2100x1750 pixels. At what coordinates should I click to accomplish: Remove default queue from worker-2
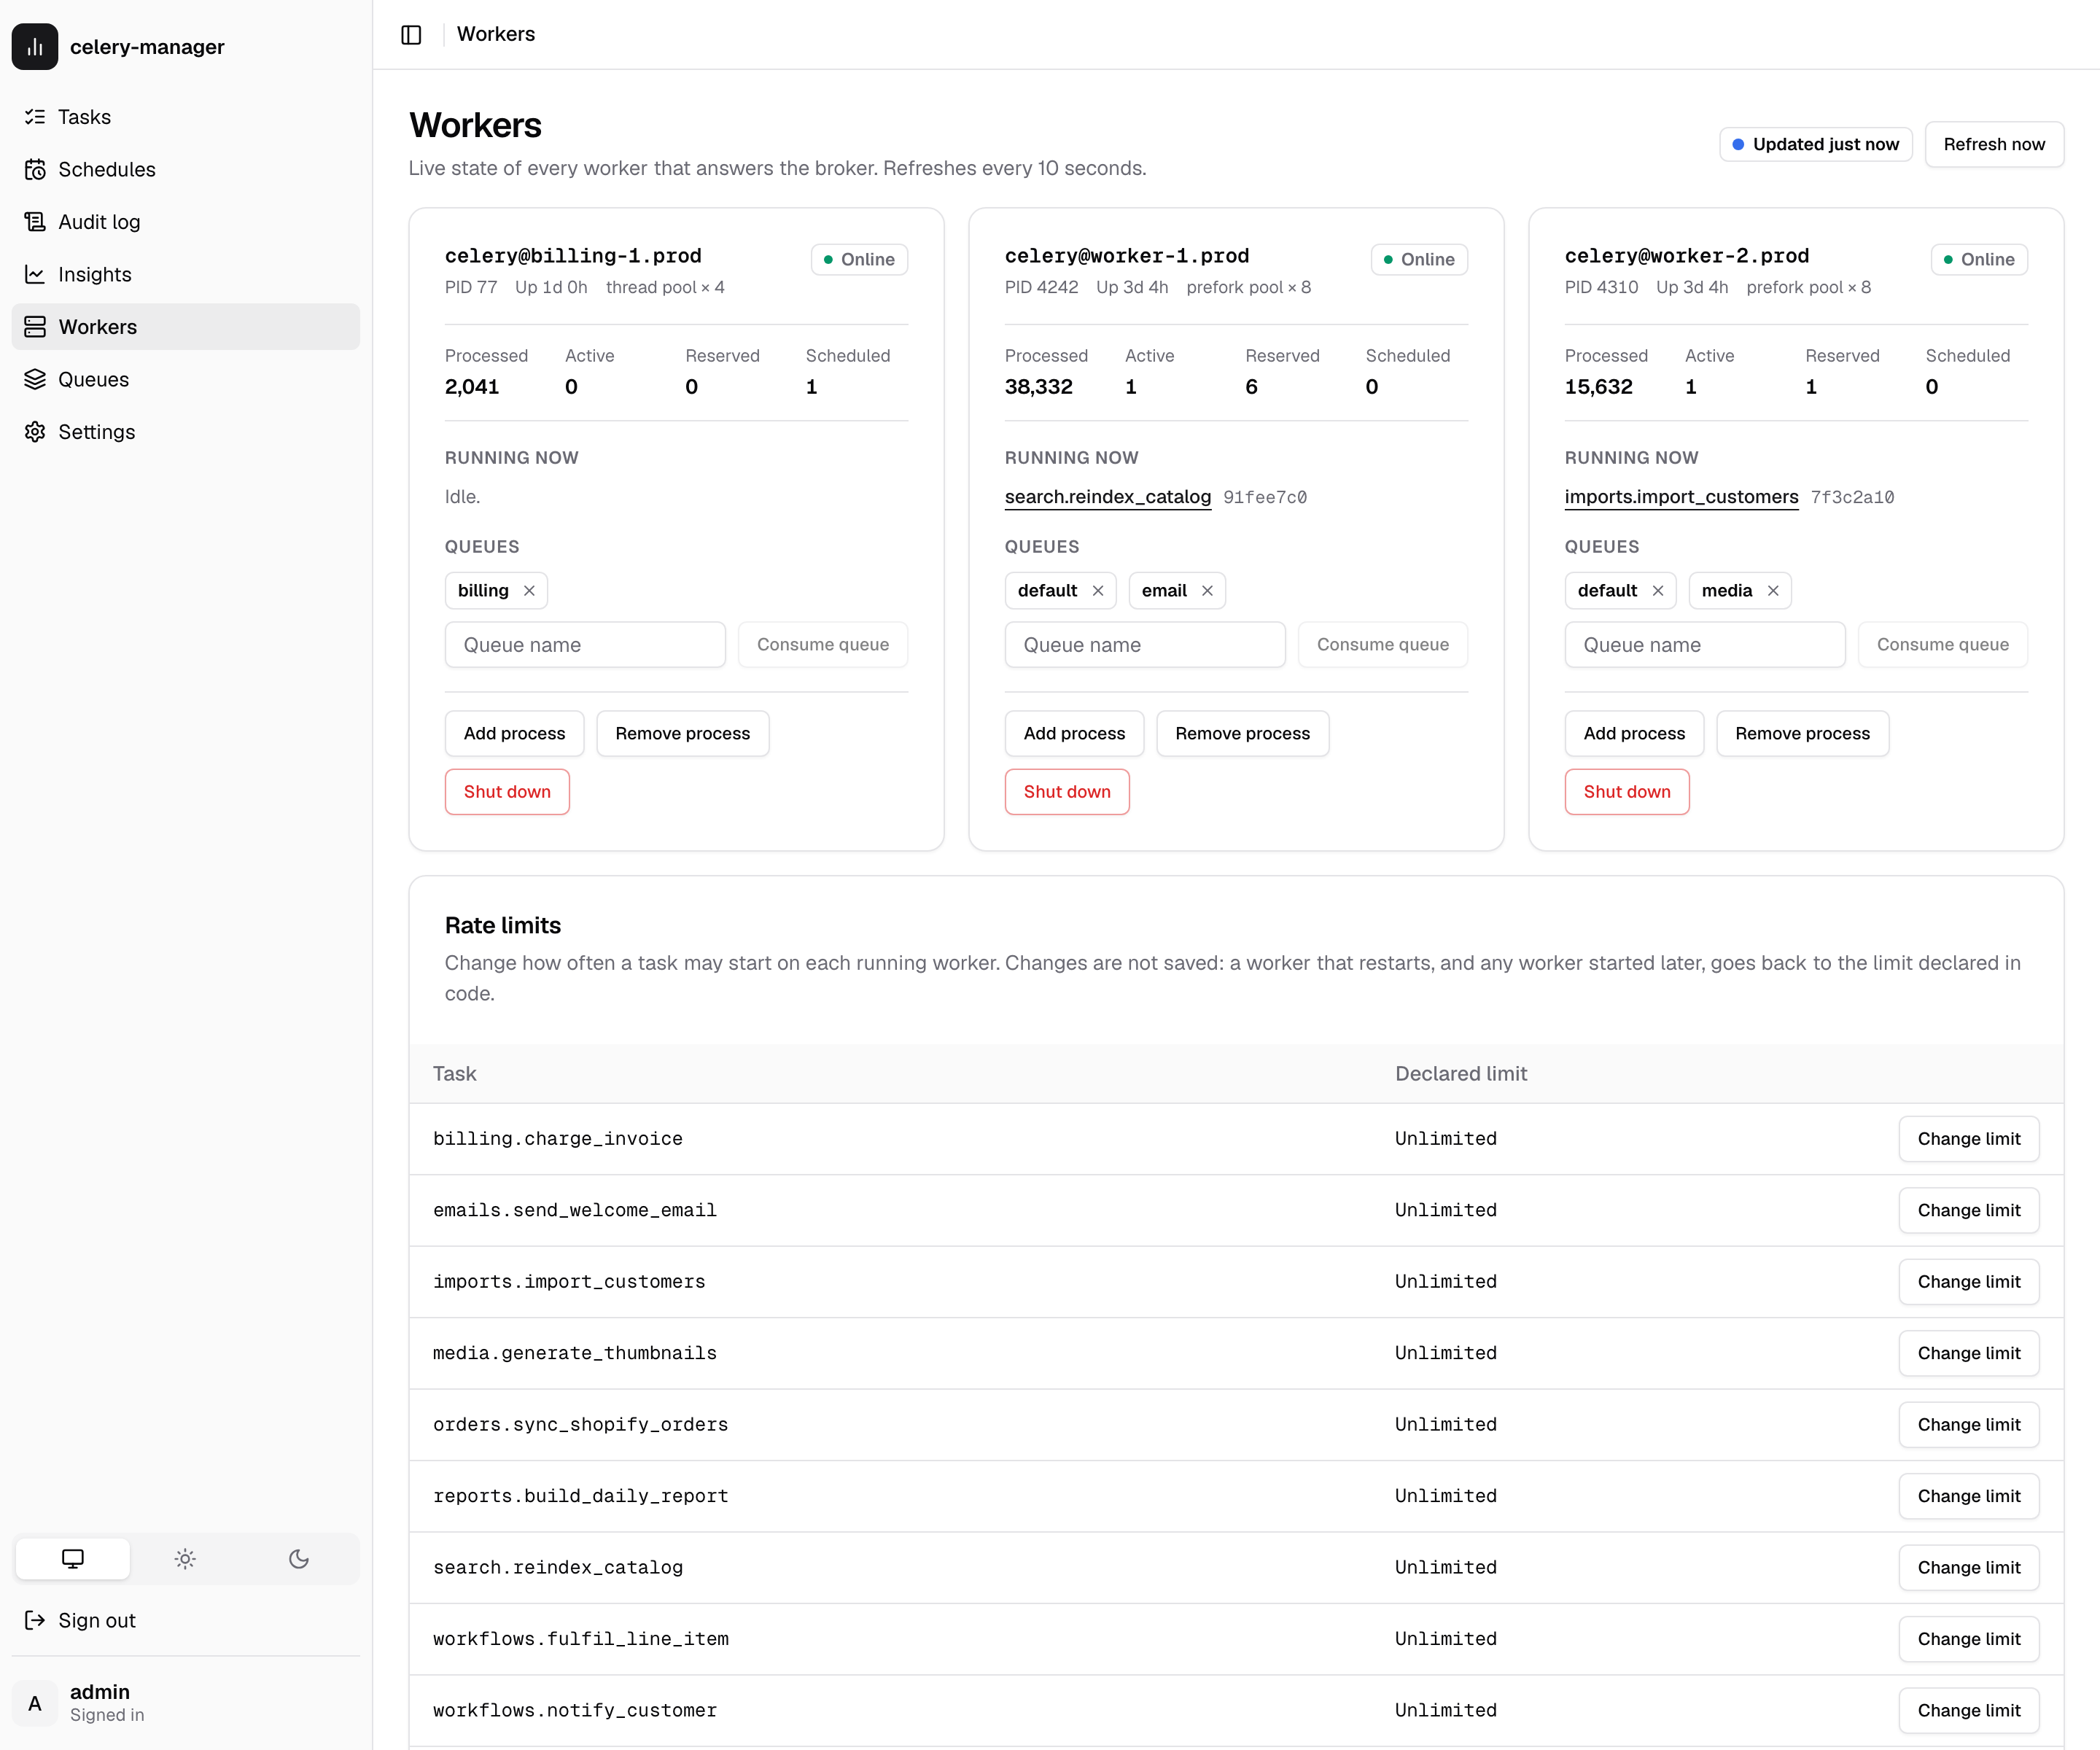[1658, 591]
